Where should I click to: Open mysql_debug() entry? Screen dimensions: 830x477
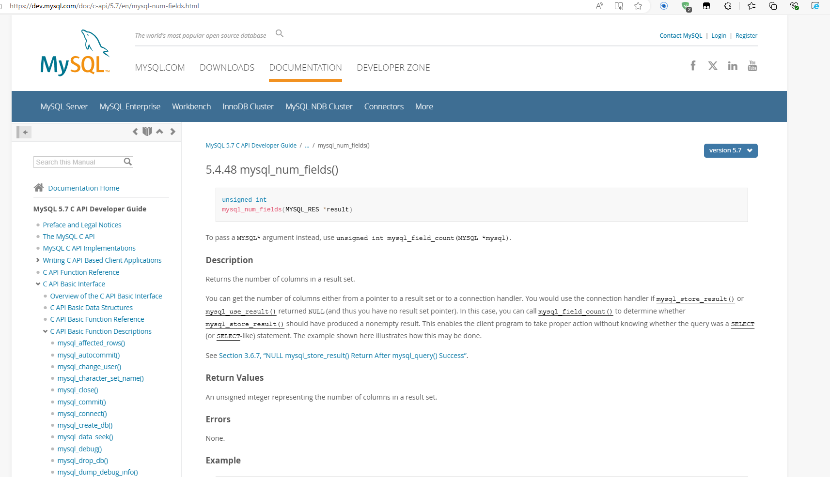tap(79, 449)
